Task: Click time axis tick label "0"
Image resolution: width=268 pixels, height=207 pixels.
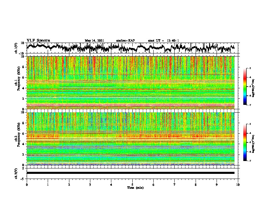Action: pyautogui.click(x=27, y=185)
